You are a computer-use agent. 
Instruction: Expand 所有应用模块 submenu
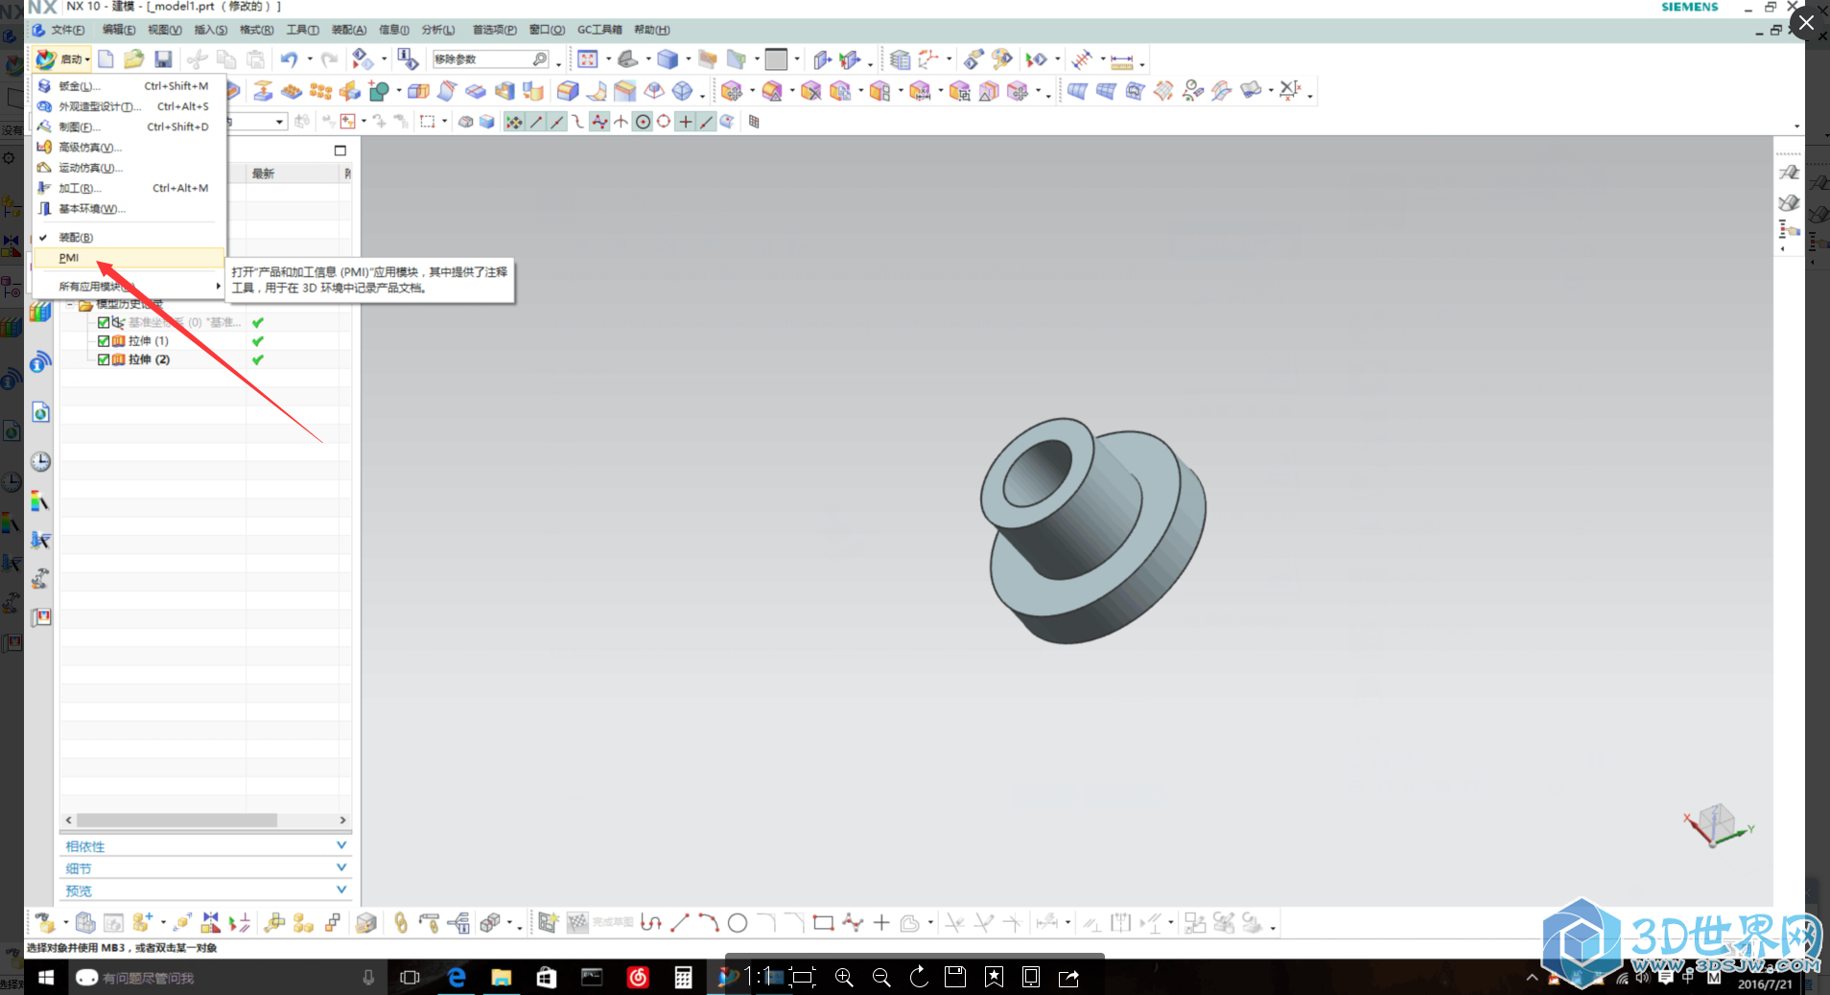pyautogui.click(x=129, y=287)
